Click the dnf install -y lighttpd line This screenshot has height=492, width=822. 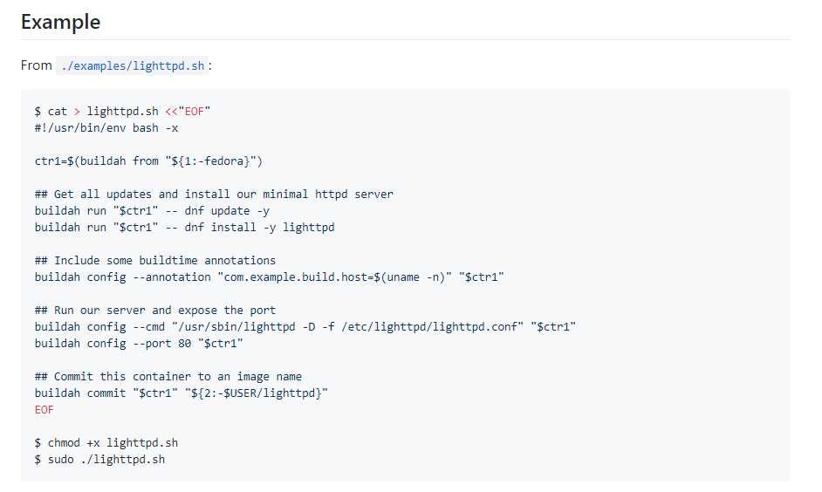pos(184,228)
